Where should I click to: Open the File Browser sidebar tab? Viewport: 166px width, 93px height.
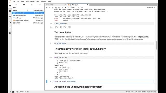pyautogui.click(x=10, y=6)
